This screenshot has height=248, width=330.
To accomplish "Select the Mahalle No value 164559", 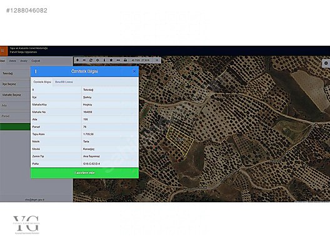I will [x=87, y=112].
